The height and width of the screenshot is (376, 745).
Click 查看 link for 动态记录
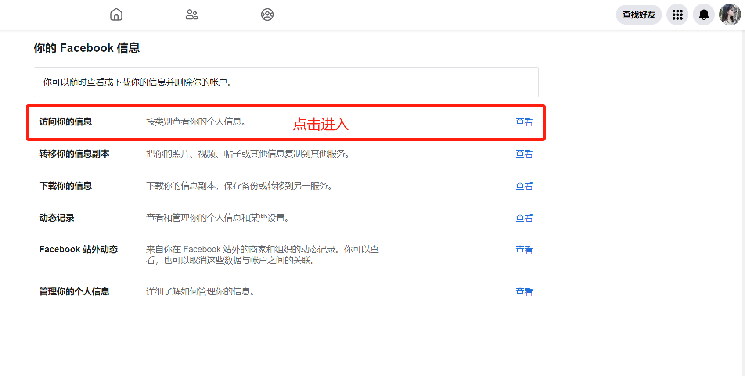[x=524, y=218]
